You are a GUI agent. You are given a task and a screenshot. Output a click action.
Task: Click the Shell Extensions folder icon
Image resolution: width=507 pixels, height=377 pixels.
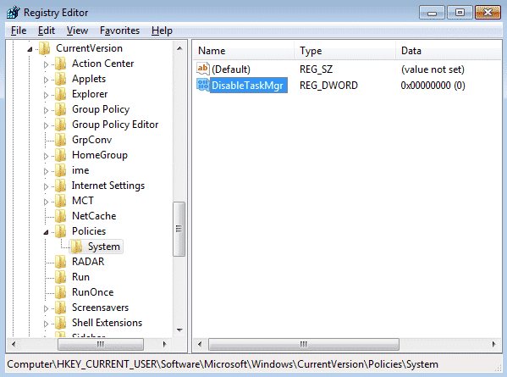(x=60, y=323)
